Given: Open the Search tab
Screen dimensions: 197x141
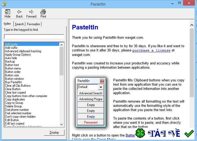Looking at the screenshot, I should coord(19,24).
